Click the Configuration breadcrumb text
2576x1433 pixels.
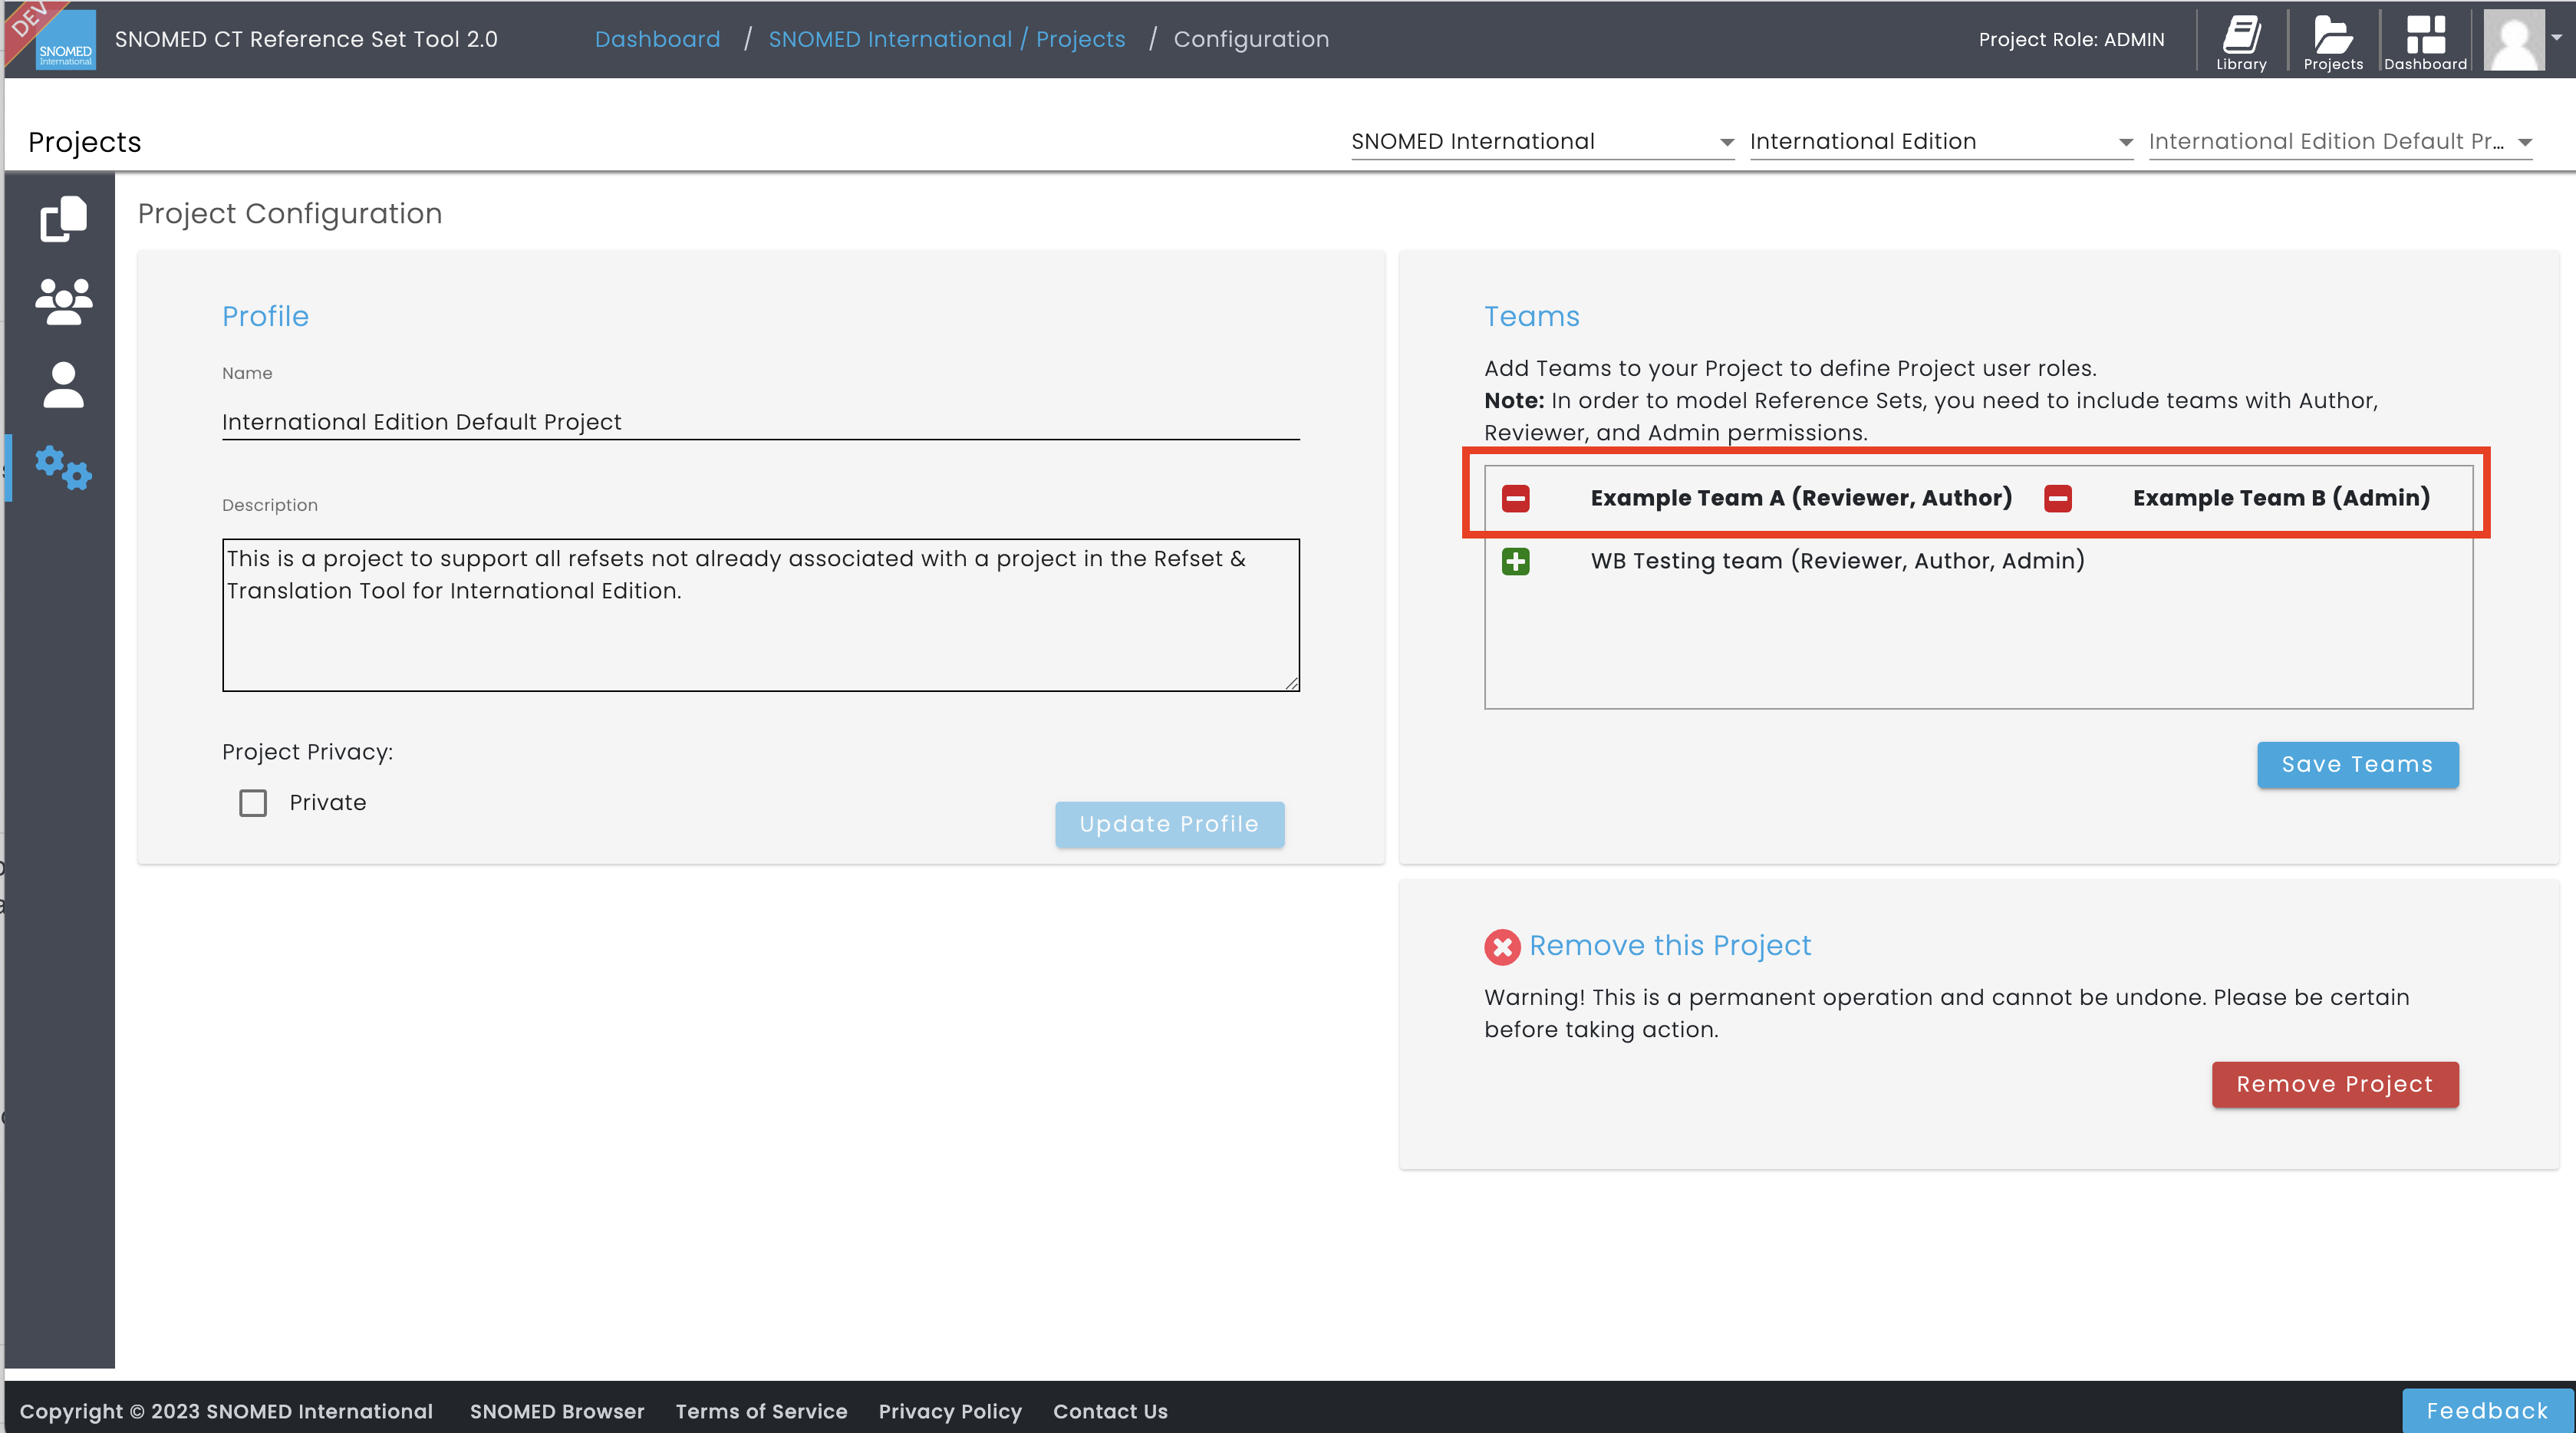tap(1251, 39)
